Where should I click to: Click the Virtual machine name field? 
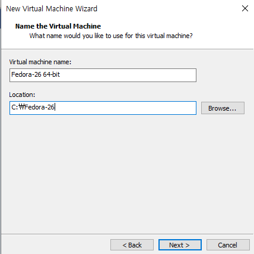[103, 75]
